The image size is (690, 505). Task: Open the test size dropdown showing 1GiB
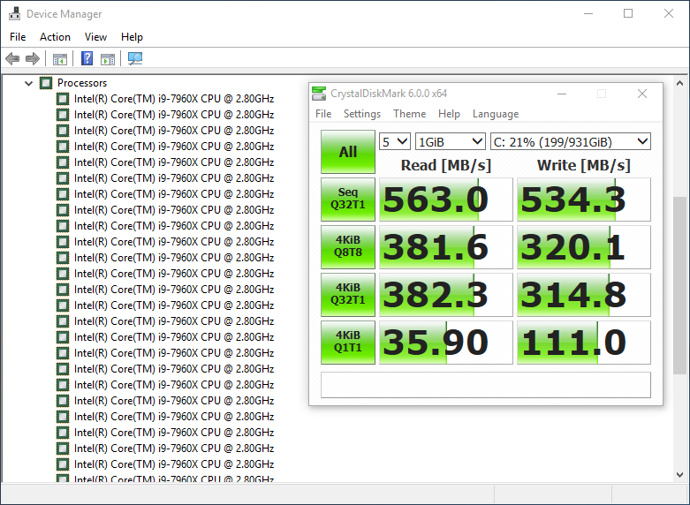coord(451,141)
